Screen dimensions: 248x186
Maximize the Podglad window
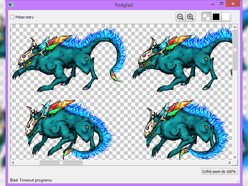222,4
